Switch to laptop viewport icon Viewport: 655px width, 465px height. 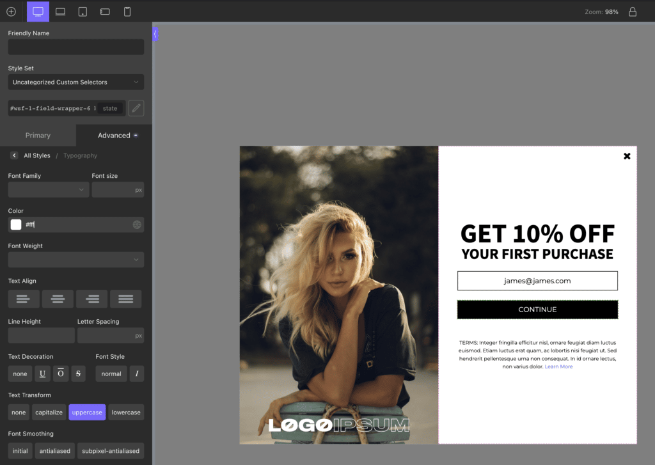point(61,12)
